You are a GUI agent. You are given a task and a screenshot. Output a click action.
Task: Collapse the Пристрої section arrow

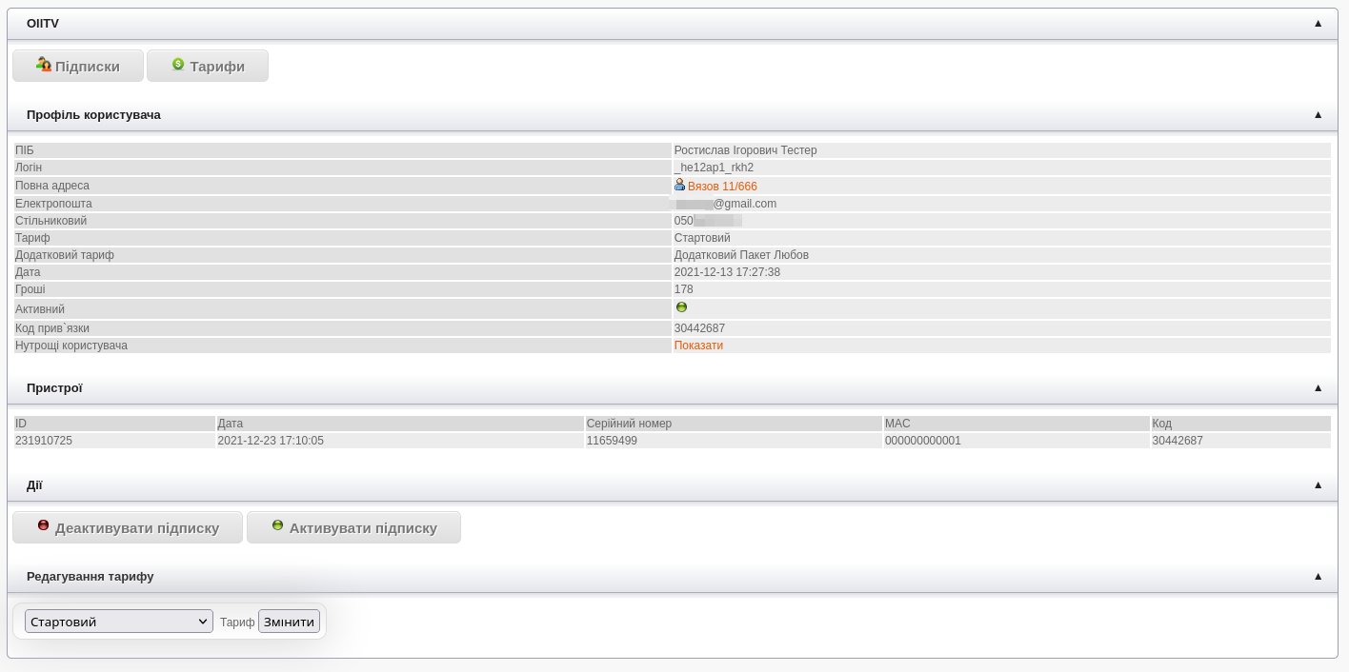tap(1318, 388)
